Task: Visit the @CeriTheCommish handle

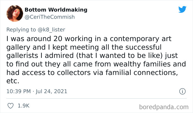Action: [50, 17]
